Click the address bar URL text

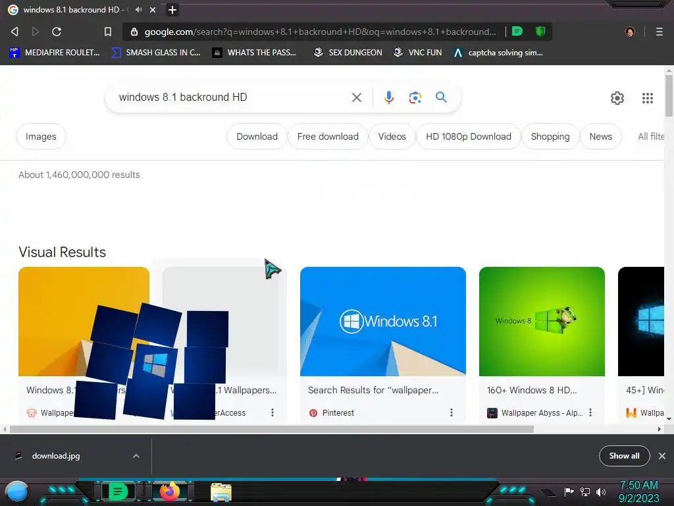pos(320,32)
